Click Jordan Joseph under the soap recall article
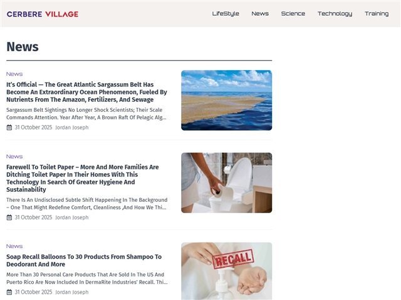 [x=72, y=292]
